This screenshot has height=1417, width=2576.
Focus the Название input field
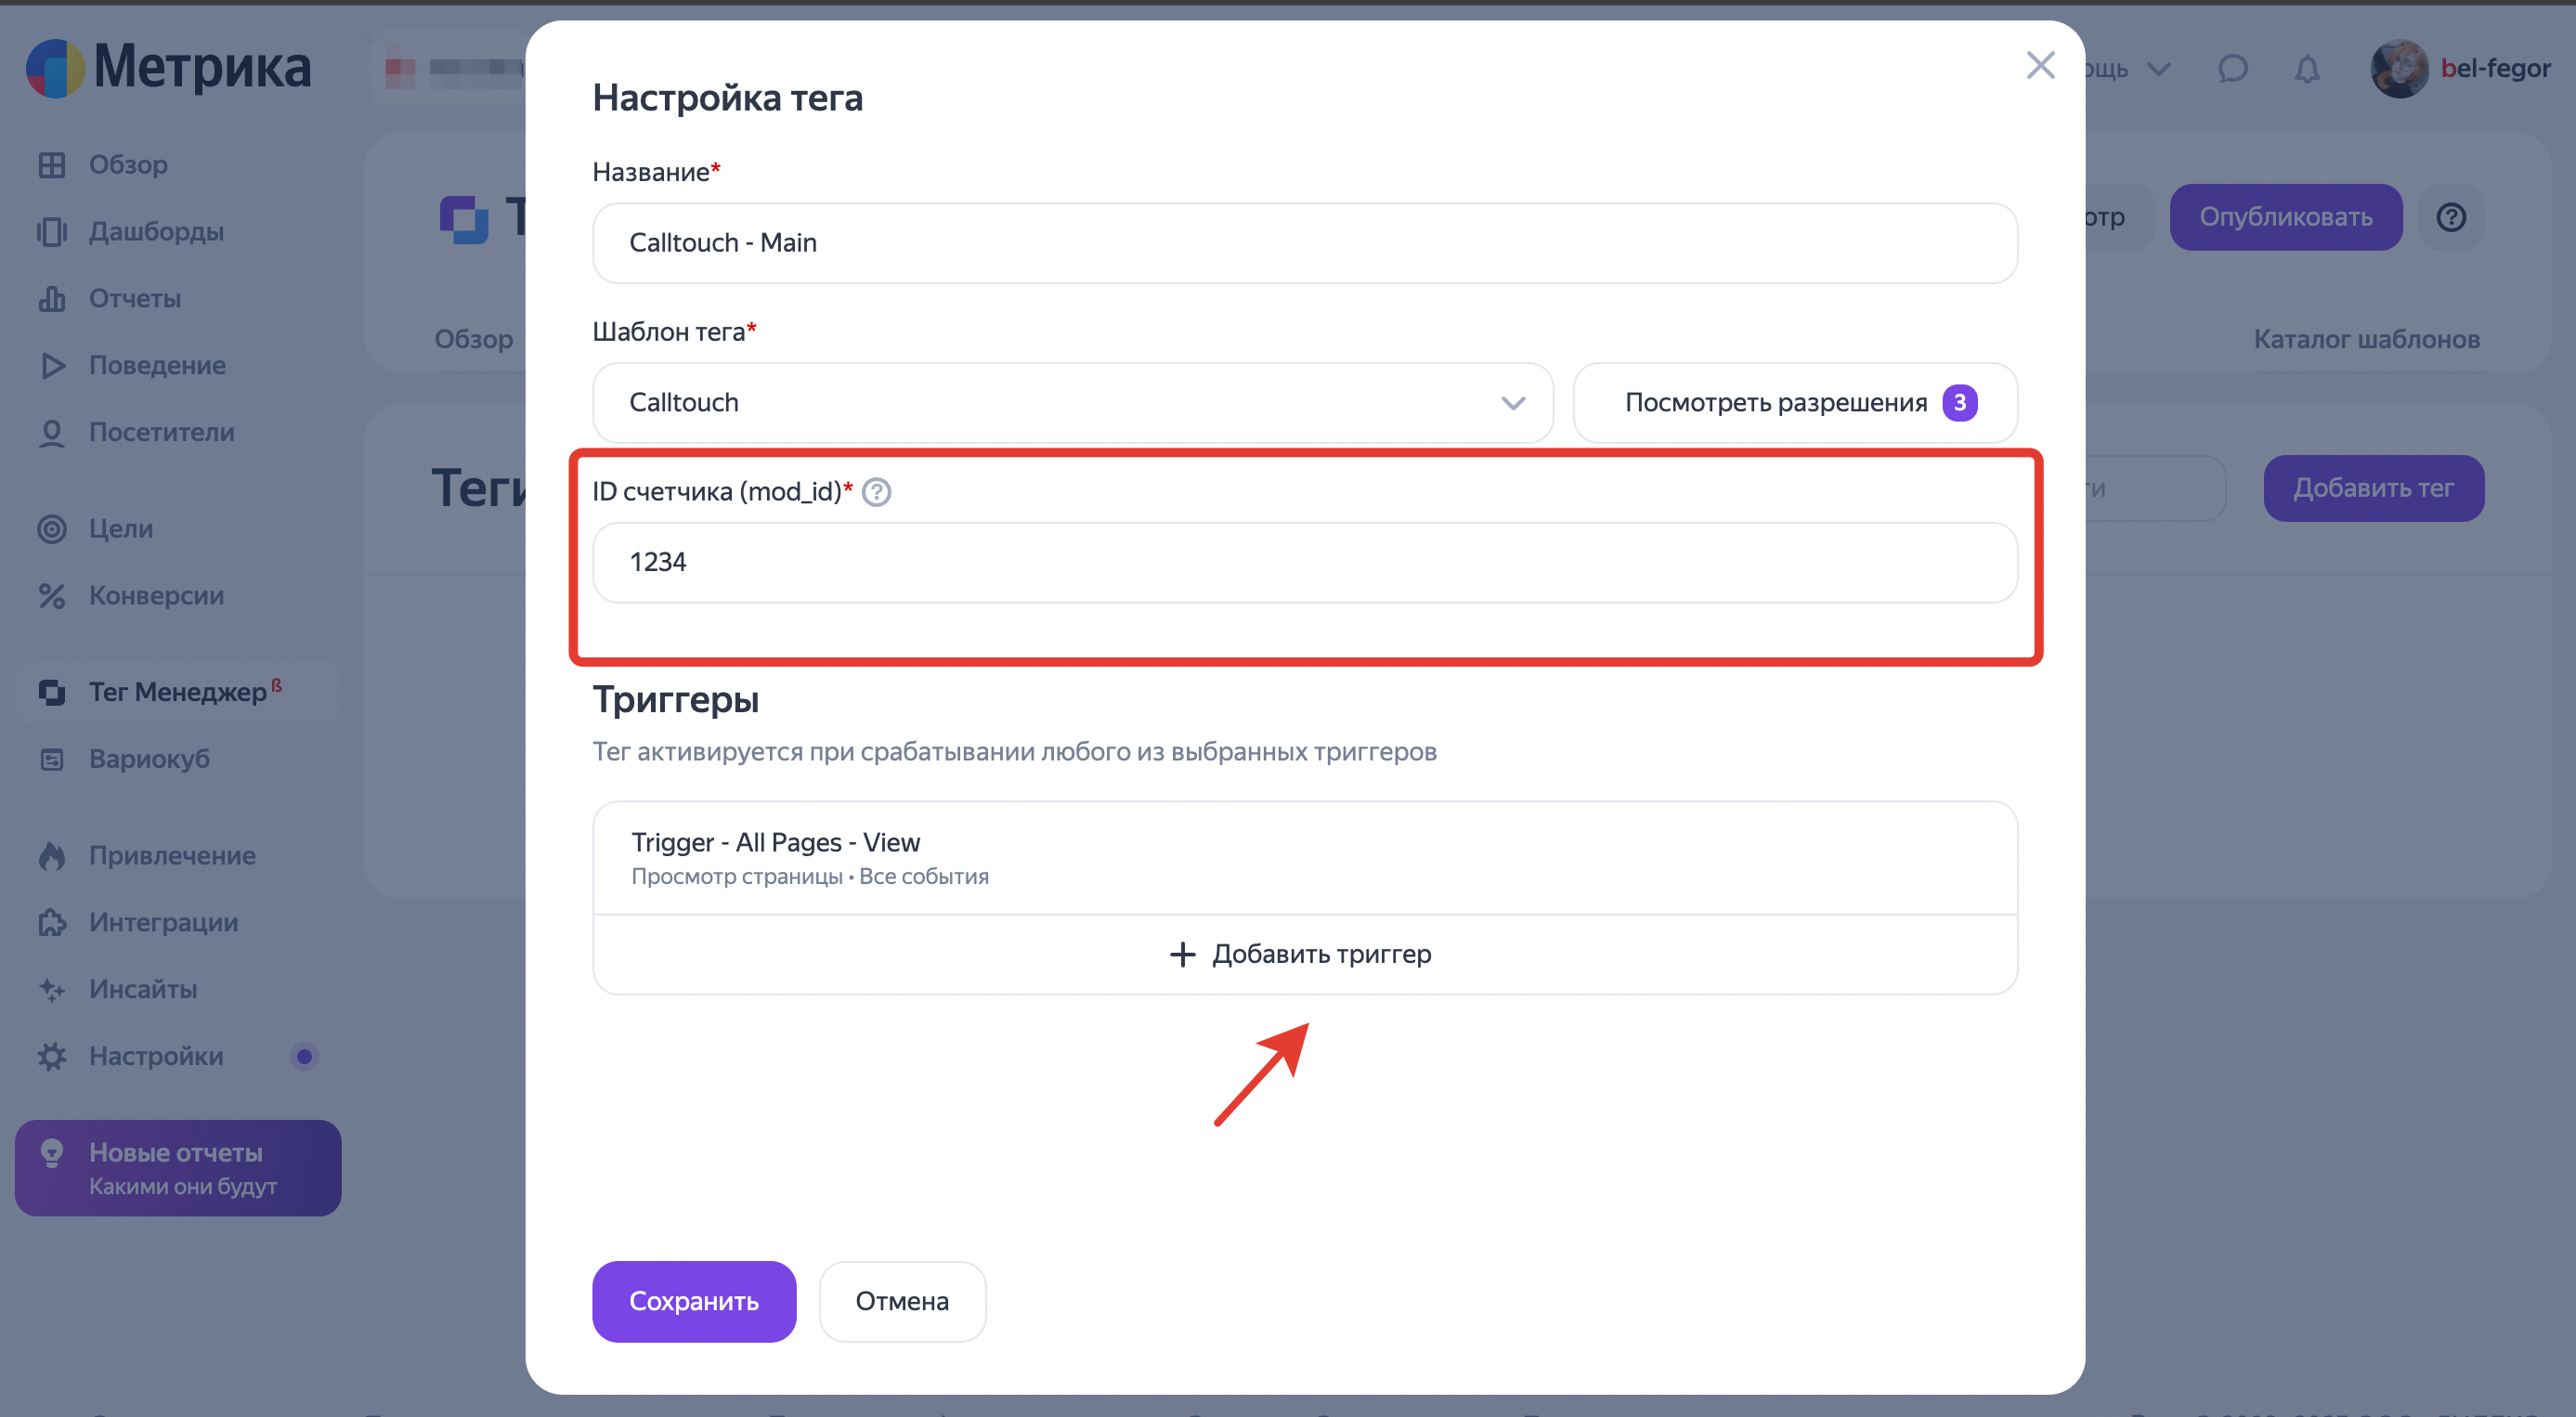coord(1303,243)
